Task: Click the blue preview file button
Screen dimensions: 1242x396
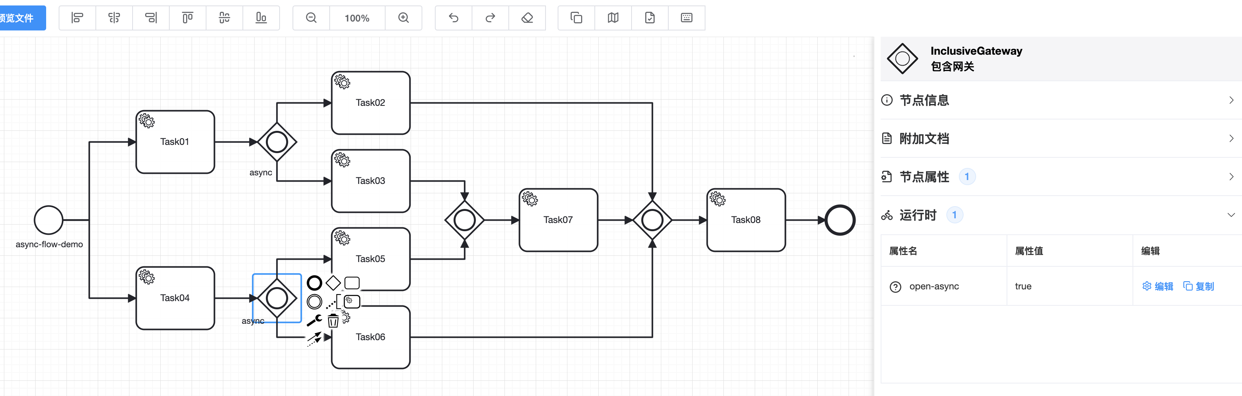Action: tap(22, 18)
